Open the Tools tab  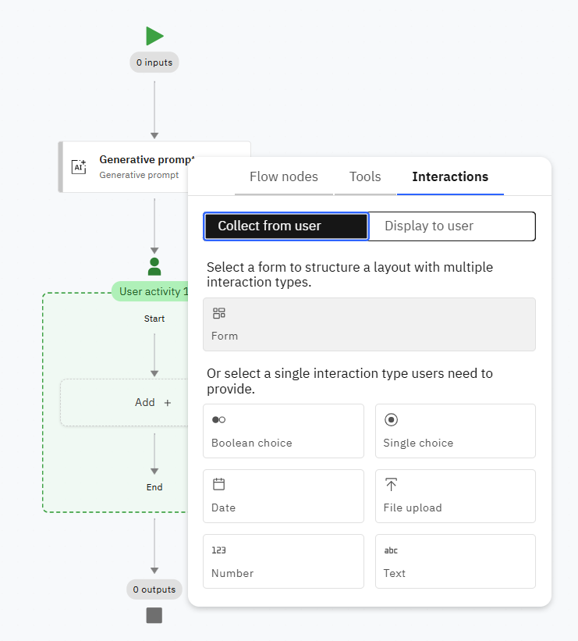365,176
